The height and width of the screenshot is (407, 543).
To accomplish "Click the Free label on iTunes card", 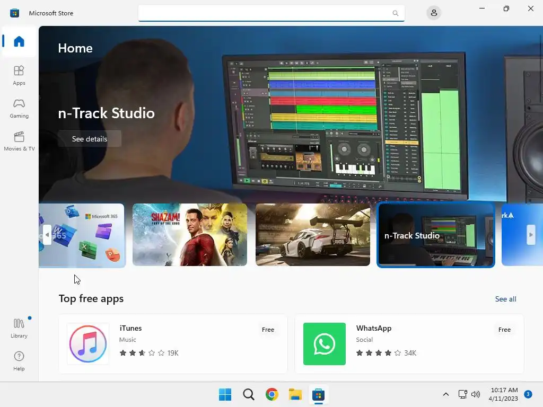I will (x=268, y=330).
